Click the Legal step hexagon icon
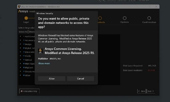170x102 pixels. [x=26, y=18]
